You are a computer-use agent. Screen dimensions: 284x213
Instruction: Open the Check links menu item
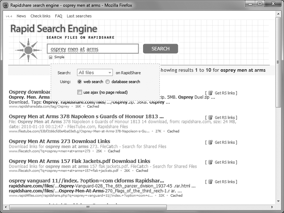click(40, 16)
